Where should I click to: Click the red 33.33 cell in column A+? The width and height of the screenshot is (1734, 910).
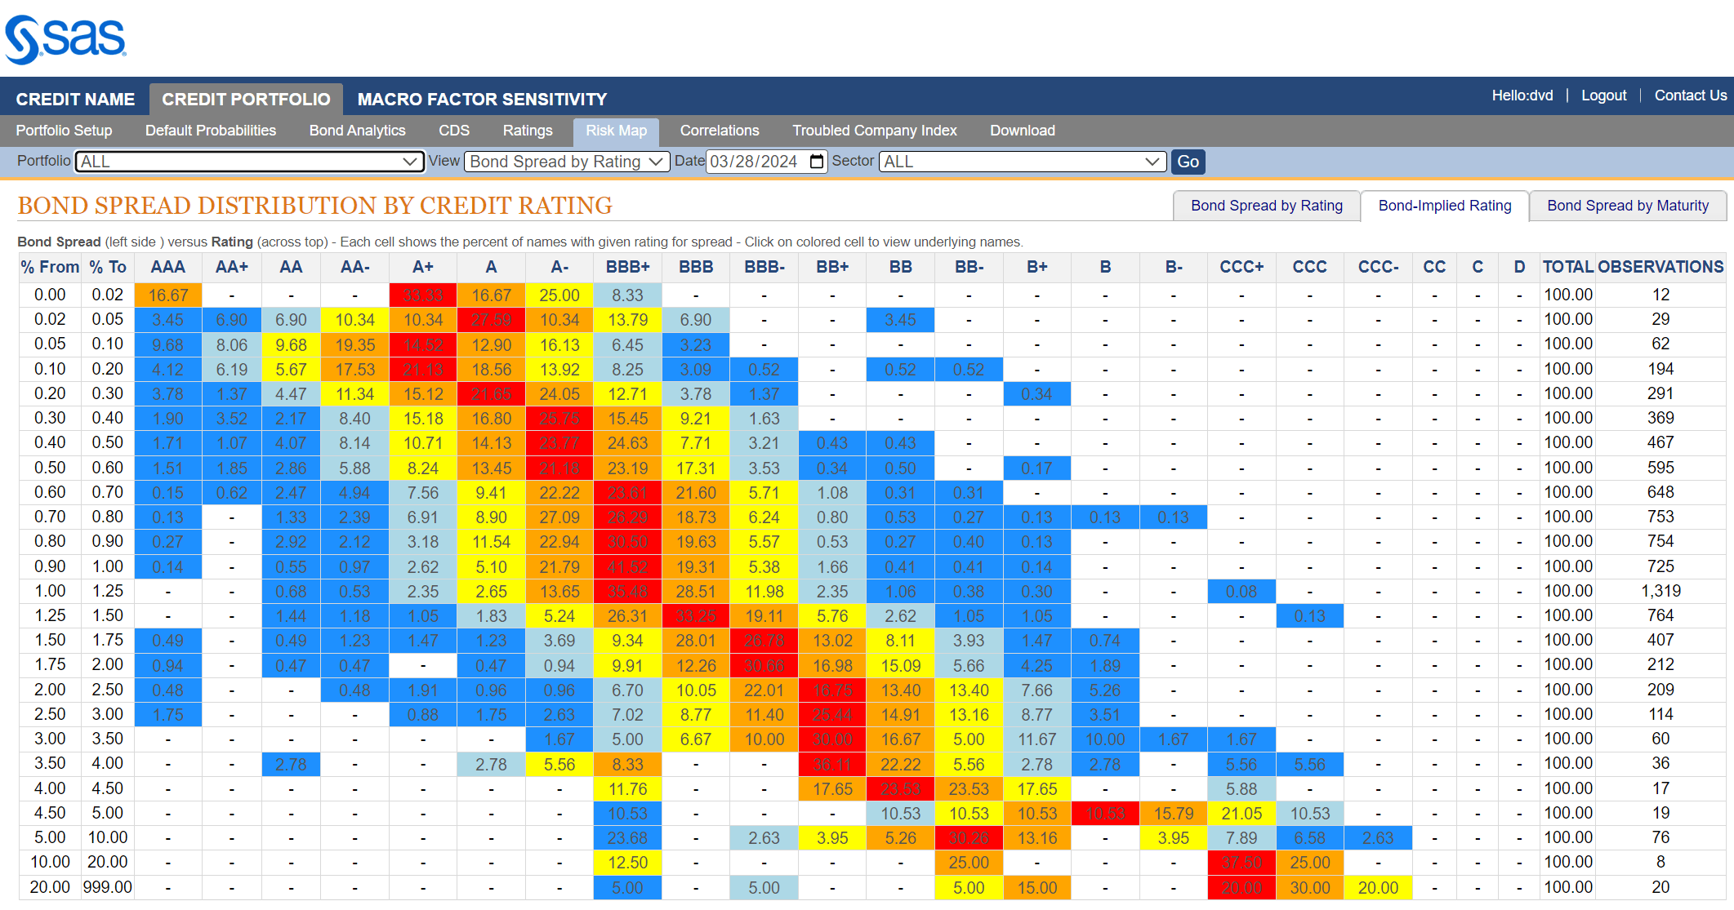click(x=423, y=295)
